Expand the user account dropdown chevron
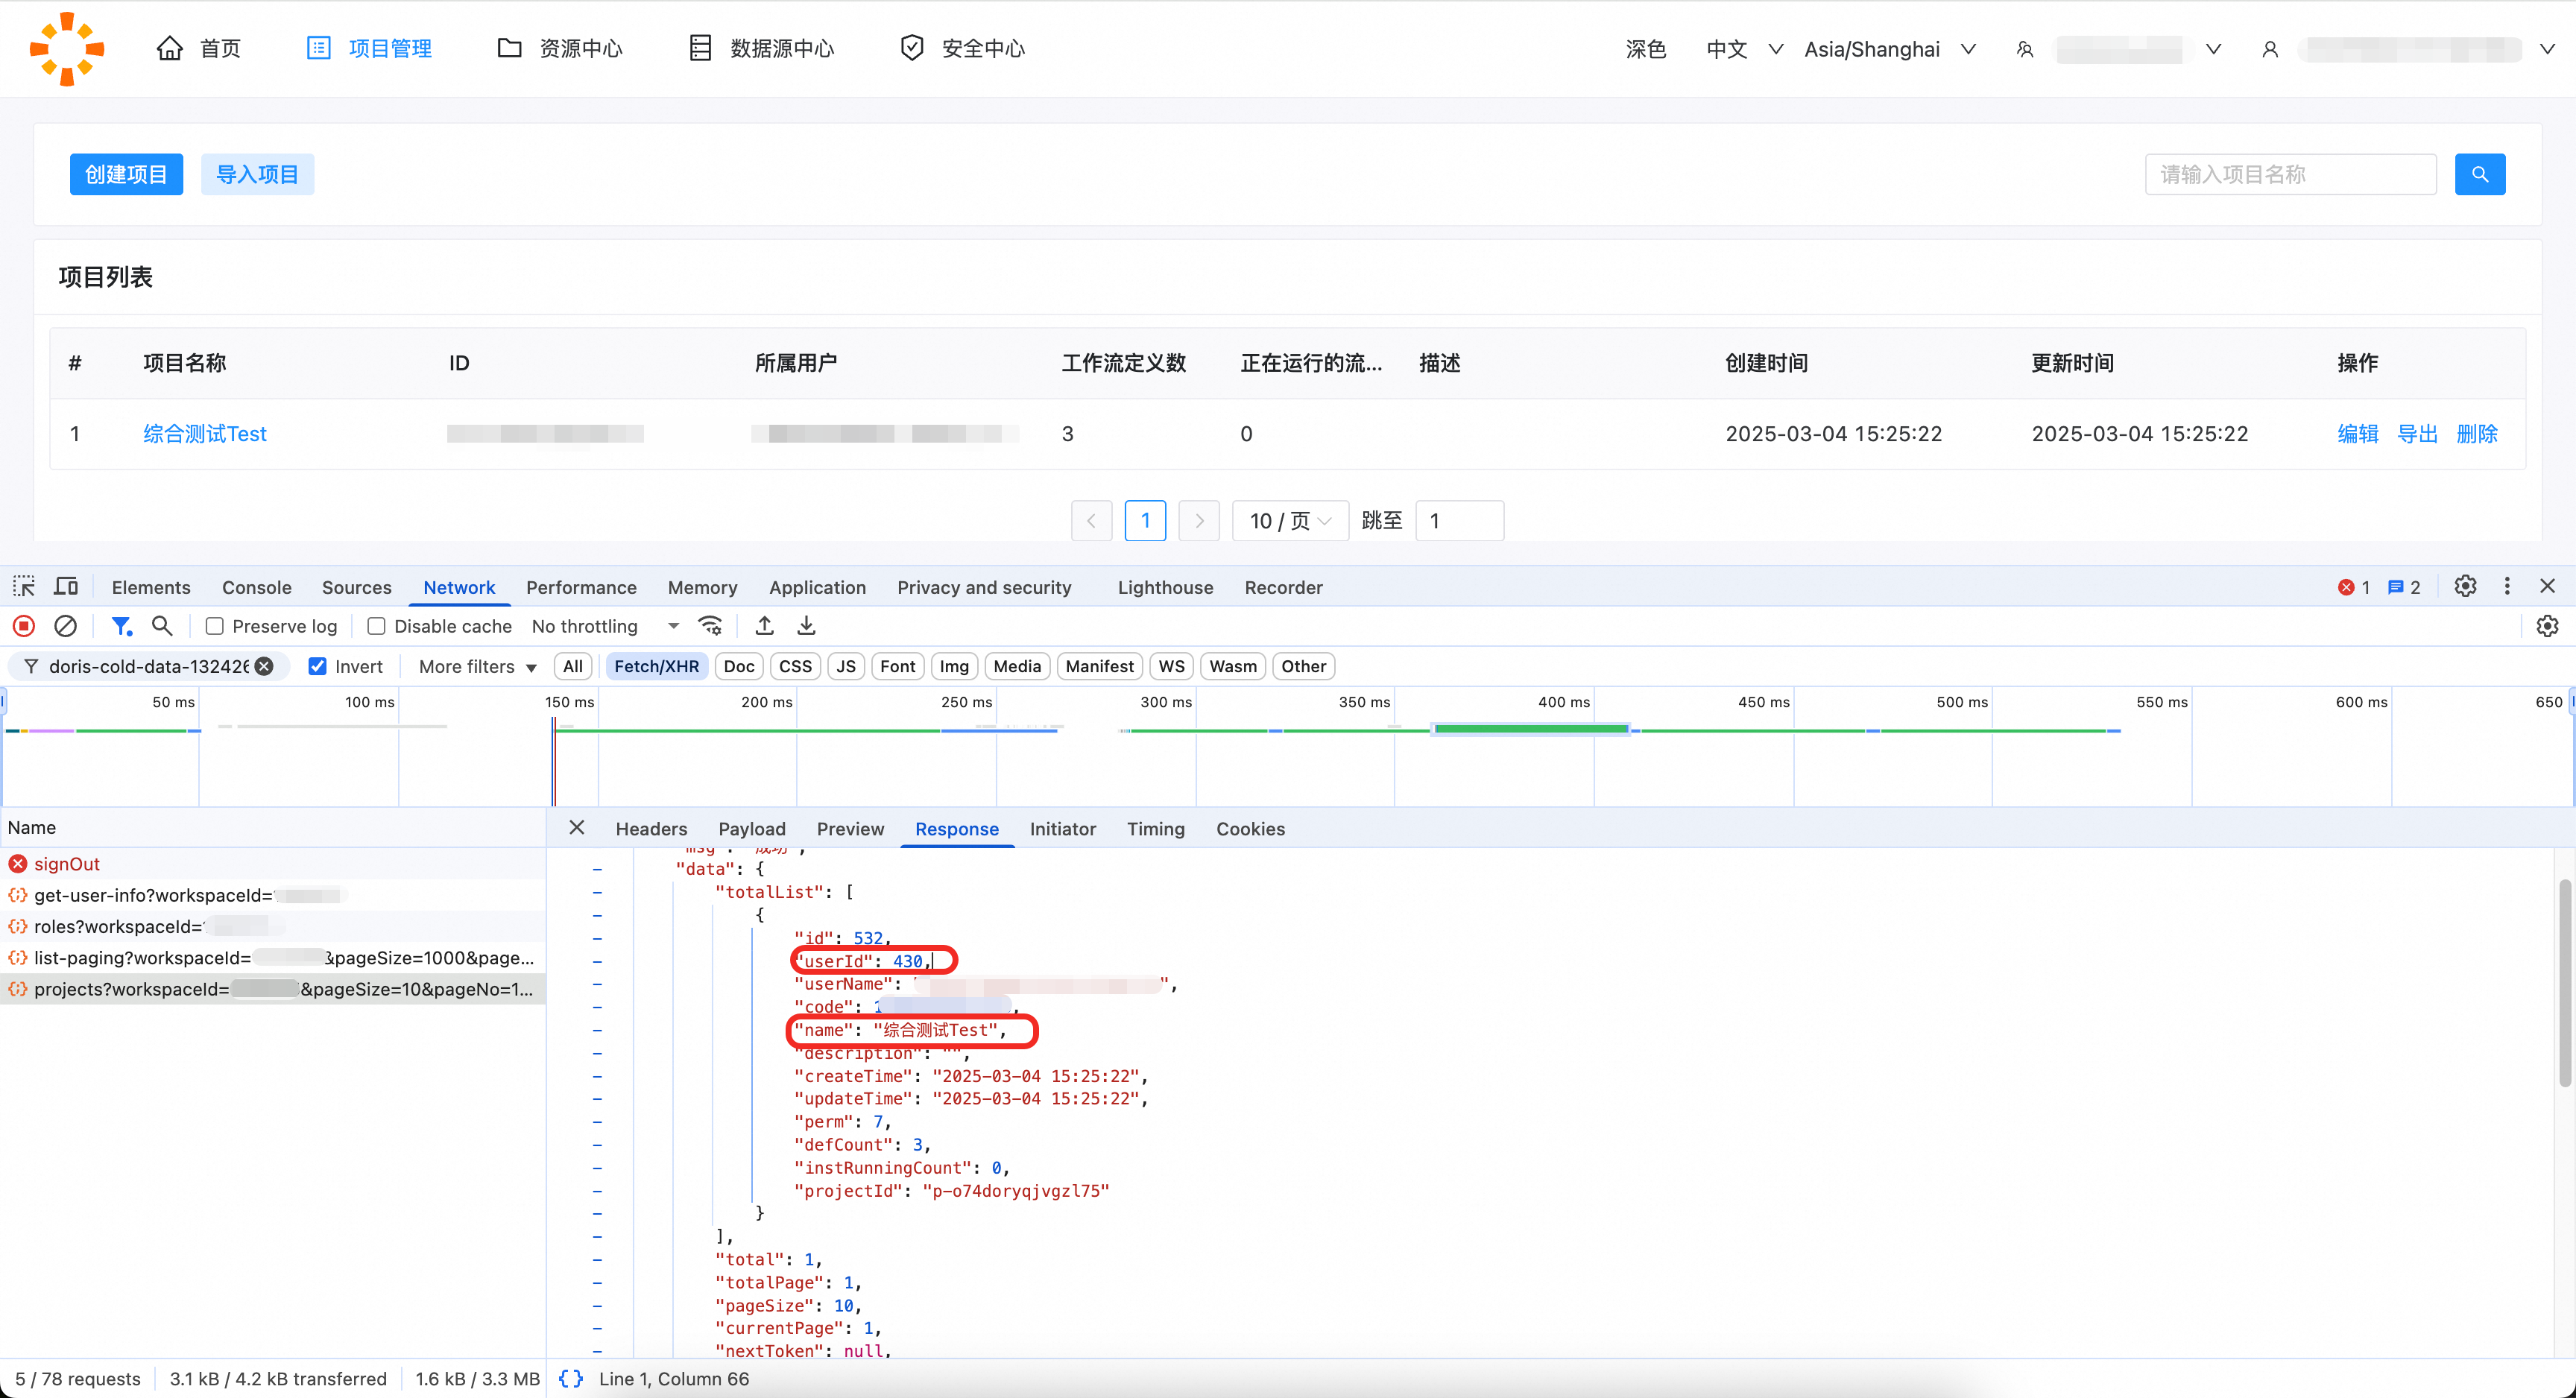The width and height of the screenshot is (2576, 1398). (2547, 49)
